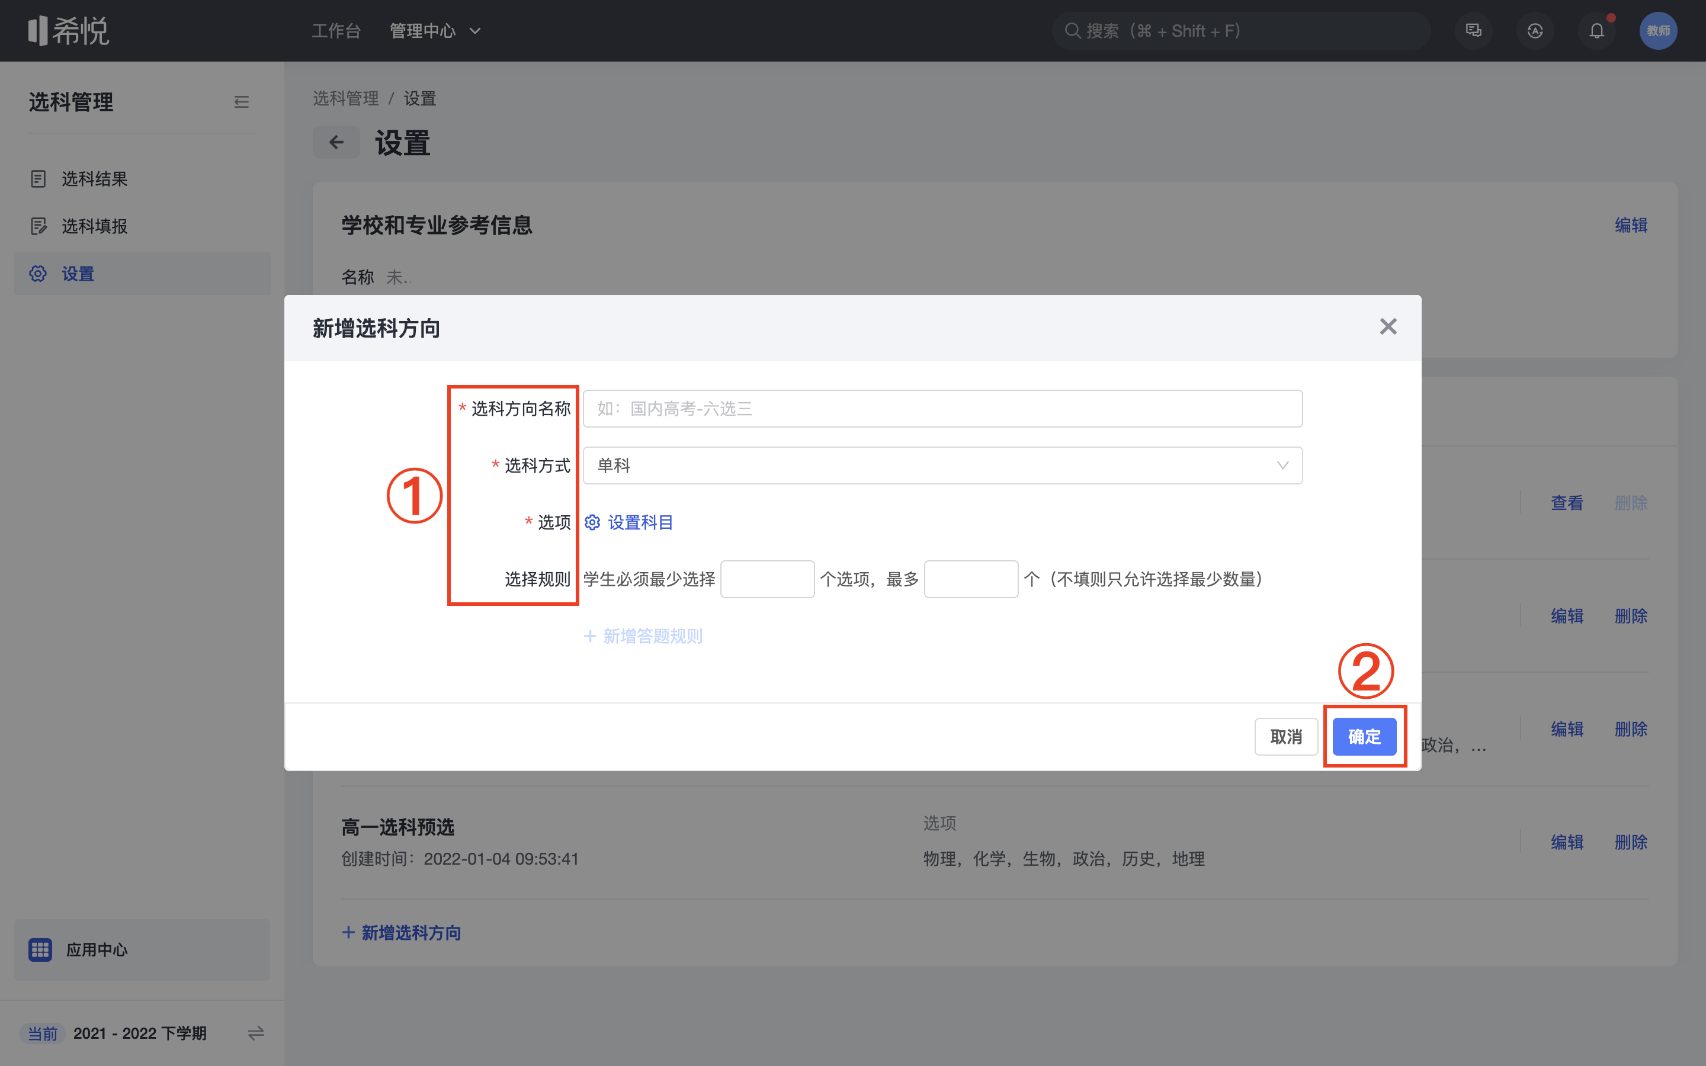Click the minimum selection count field

click(768, 580)
